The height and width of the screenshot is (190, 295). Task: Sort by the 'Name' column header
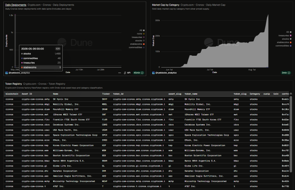(56, 94)
